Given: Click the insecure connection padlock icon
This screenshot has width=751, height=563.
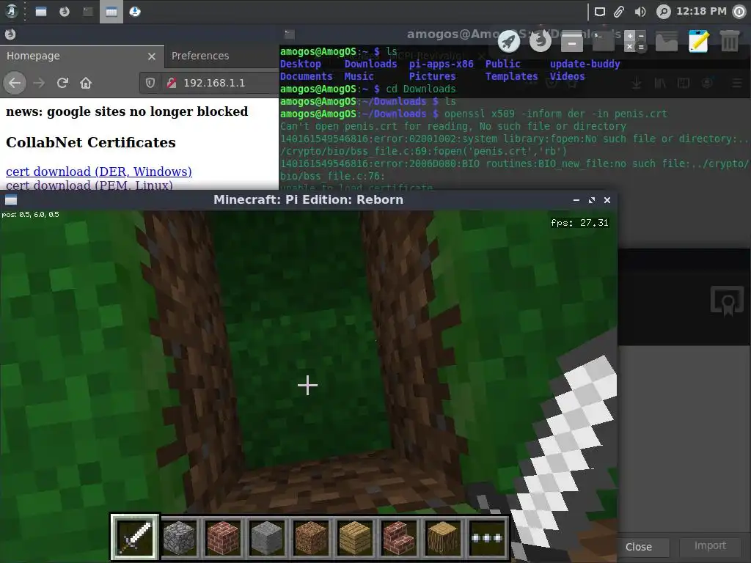Looking at the screenshot, I should (172, 83).
